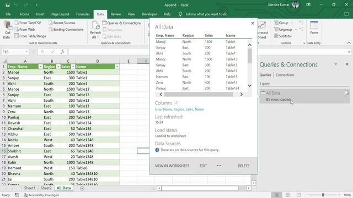The width and height of the screenshot is (353, 198).
Task: Click VIEW IN WORKSHEET in preview popup
Action: click(172, 166)
